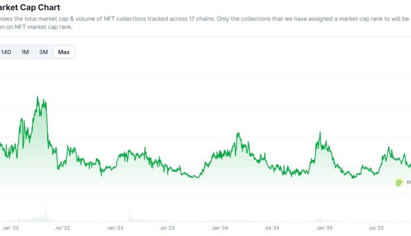Image resolution: width=411 pixels, height=236 pixels.
Task: Click the market cap peak in early 2024
Action: click(x=238, y=133)
